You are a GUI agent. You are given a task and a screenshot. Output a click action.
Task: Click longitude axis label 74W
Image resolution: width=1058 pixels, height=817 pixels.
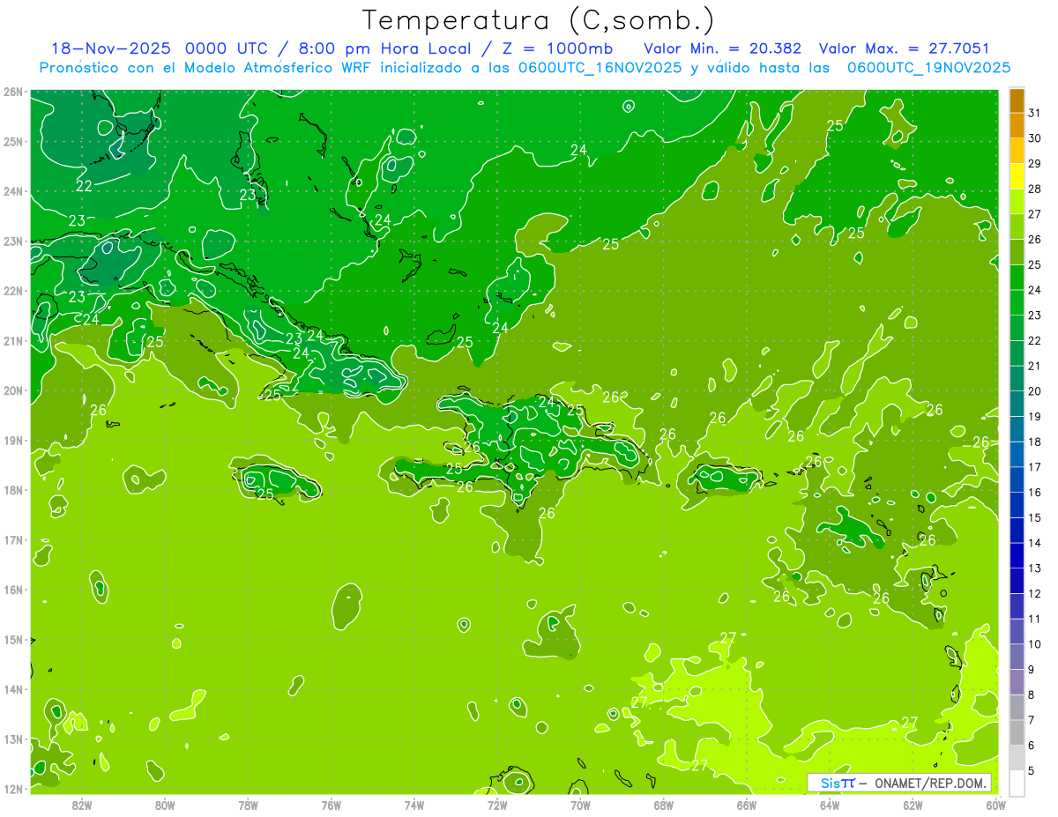coord(414,805)
